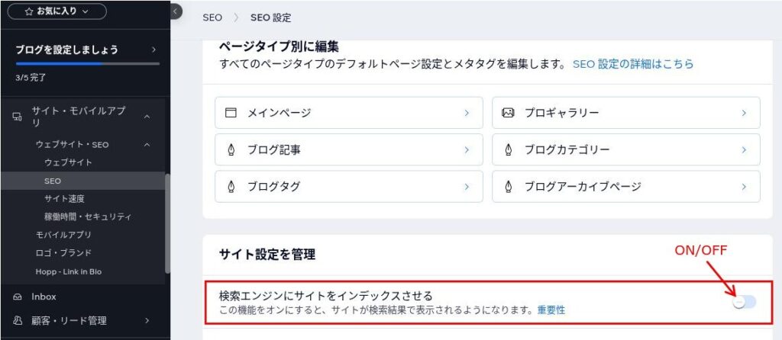Open the SEO 設定の詳細はこちら link

(x=633, y=65)
